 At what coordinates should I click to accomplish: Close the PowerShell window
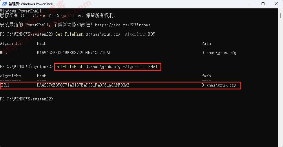pos(276,4)
